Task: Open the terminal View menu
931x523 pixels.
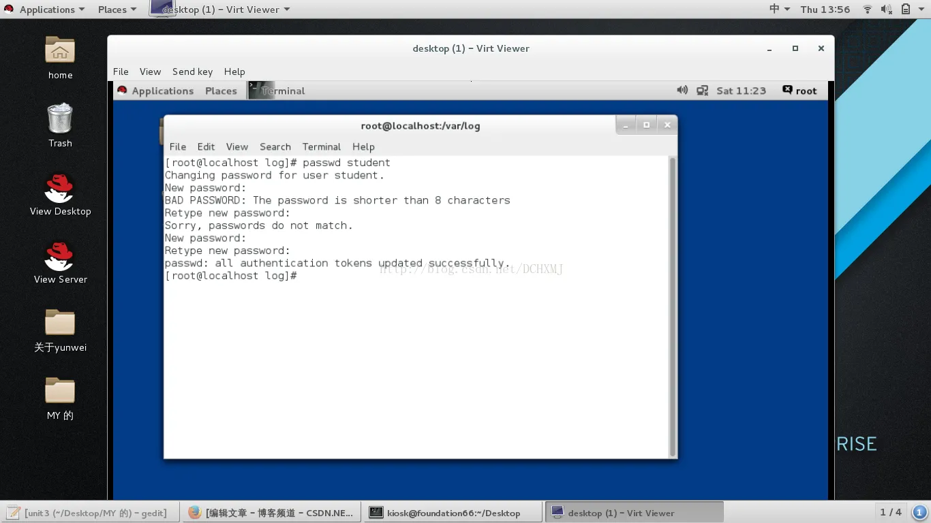Action: (237, 146)
